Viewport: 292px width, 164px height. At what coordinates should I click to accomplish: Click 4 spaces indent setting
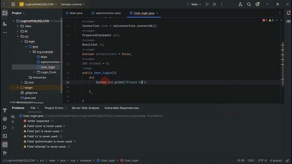(x=276, y=160)
